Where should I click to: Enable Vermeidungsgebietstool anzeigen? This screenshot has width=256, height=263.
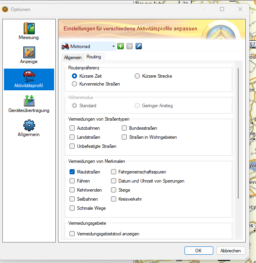[x=72, y=234]
